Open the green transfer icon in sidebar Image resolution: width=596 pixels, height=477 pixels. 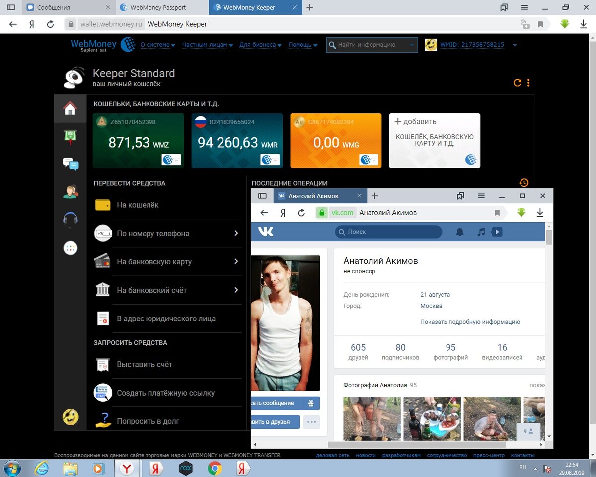coord(70,137)
